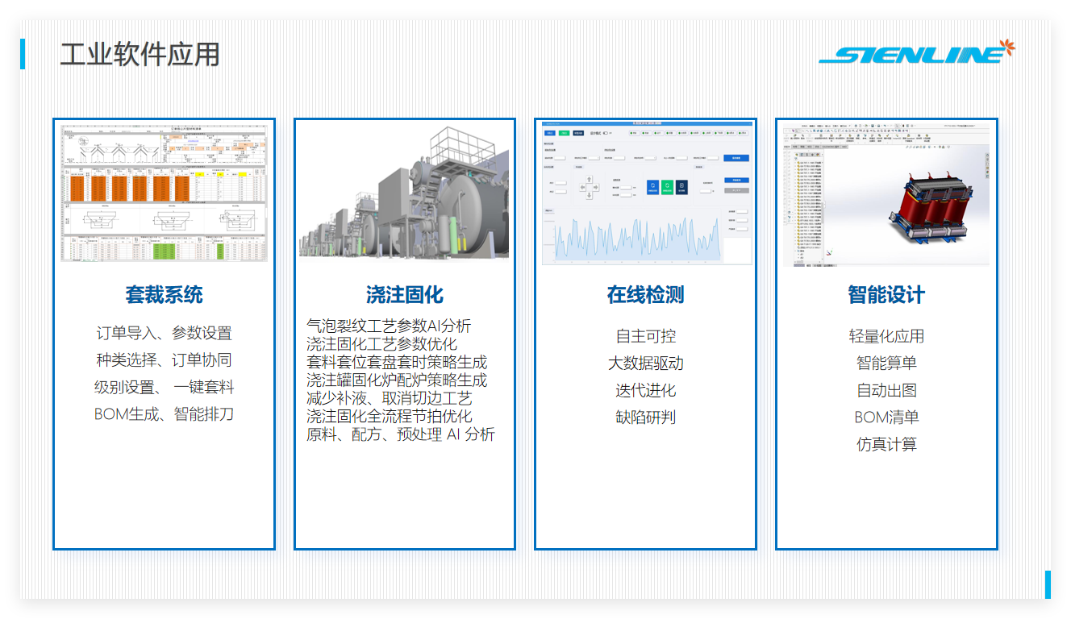Click the green refresh tile in detection panel
1071x619 pixels.
coord(667,187)
